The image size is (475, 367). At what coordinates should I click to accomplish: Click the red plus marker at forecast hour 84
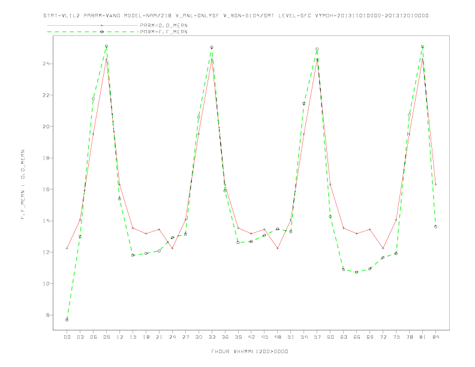(x=435, y=184)
